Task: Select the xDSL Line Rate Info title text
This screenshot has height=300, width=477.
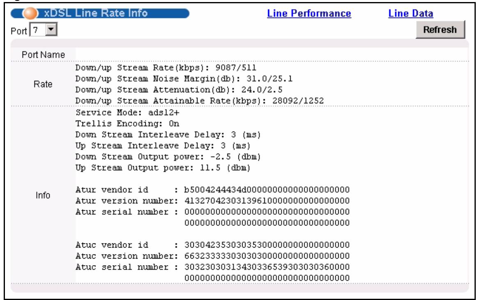Action: 96,13
